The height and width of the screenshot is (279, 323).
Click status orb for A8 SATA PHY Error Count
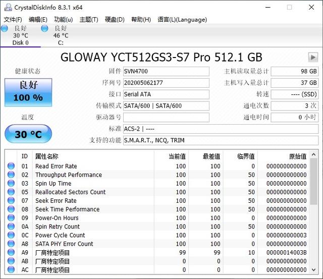click(x=11, y=244)
